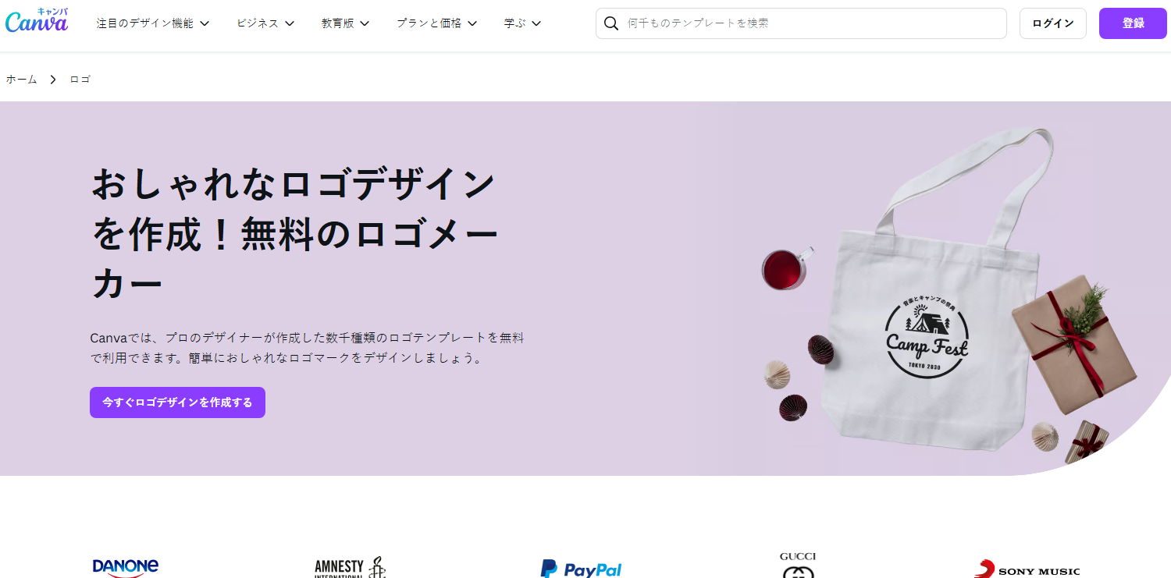Viewport: 1171px width, 578px height.
Task: Expand the 注目のデザイン機能 dropdown menu
Action: click(x=153, y=23)
